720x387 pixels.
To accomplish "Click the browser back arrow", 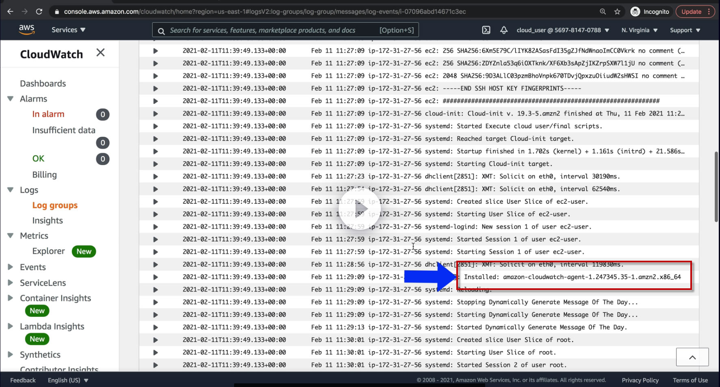I will click(10, 11).
